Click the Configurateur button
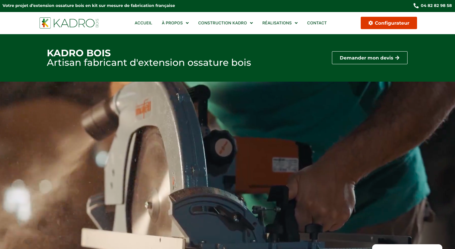 click(x=389, y=23)
